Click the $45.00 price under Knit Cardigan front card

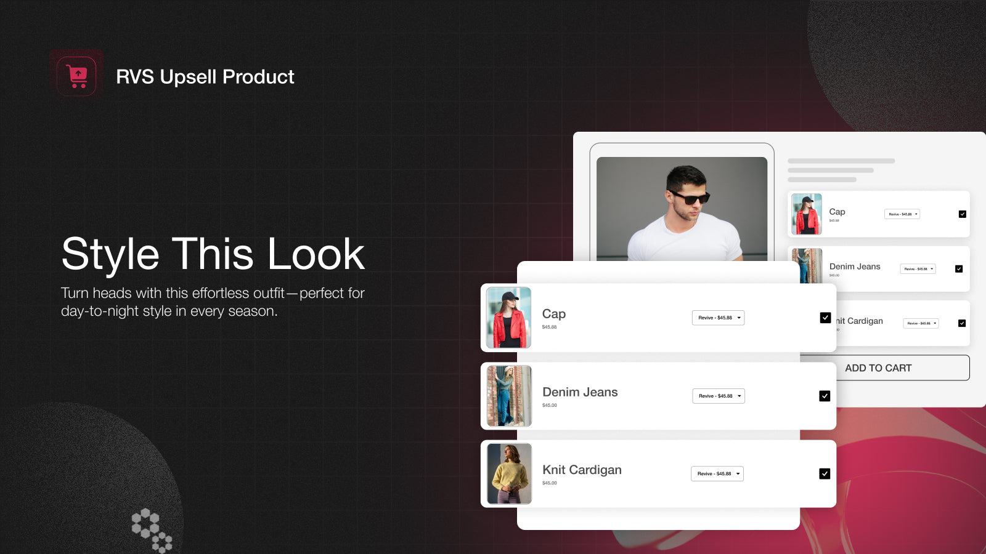click(x=550, y=483)
